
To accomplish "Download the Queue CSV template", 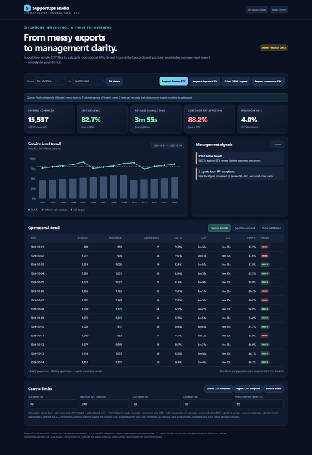I will (218, 389).
